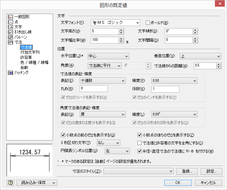Click the キャンセル button
Viewport: 227px width, 190px height.
(209, 183)
